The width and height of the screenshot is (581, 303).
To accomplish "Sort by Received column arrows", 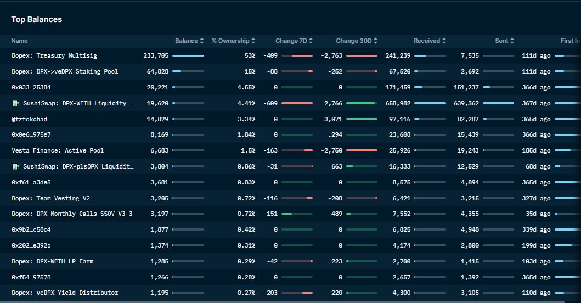I will [x=444, y=41].
